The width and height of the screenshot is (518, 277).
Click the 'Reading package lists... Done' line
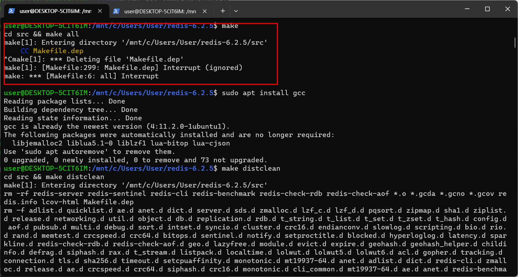[65, 101]
